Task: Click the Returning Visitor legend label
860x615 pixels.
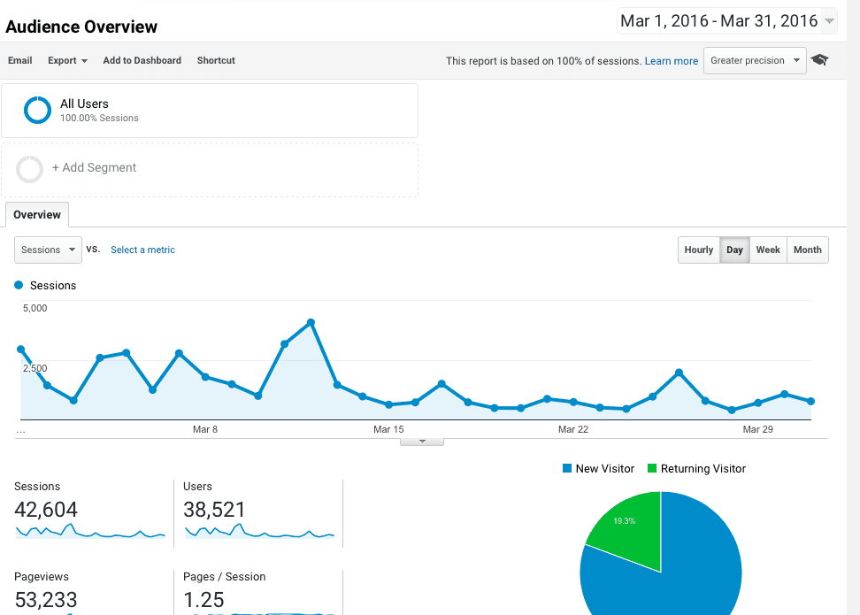Action: point(703,468)
